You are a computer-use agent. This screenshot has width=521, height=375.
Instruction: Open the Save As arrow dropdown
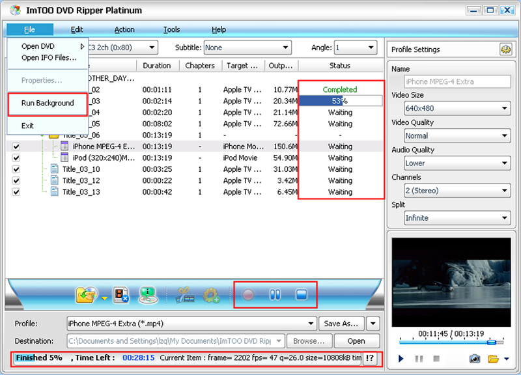373,323
